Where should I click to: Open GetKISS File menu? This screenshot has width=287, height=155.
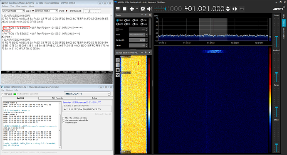(x=3, y=90)
